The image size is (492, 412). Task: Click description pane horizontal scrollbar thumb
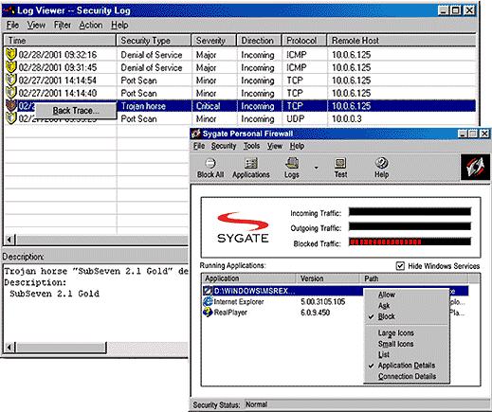click(61, 348)
